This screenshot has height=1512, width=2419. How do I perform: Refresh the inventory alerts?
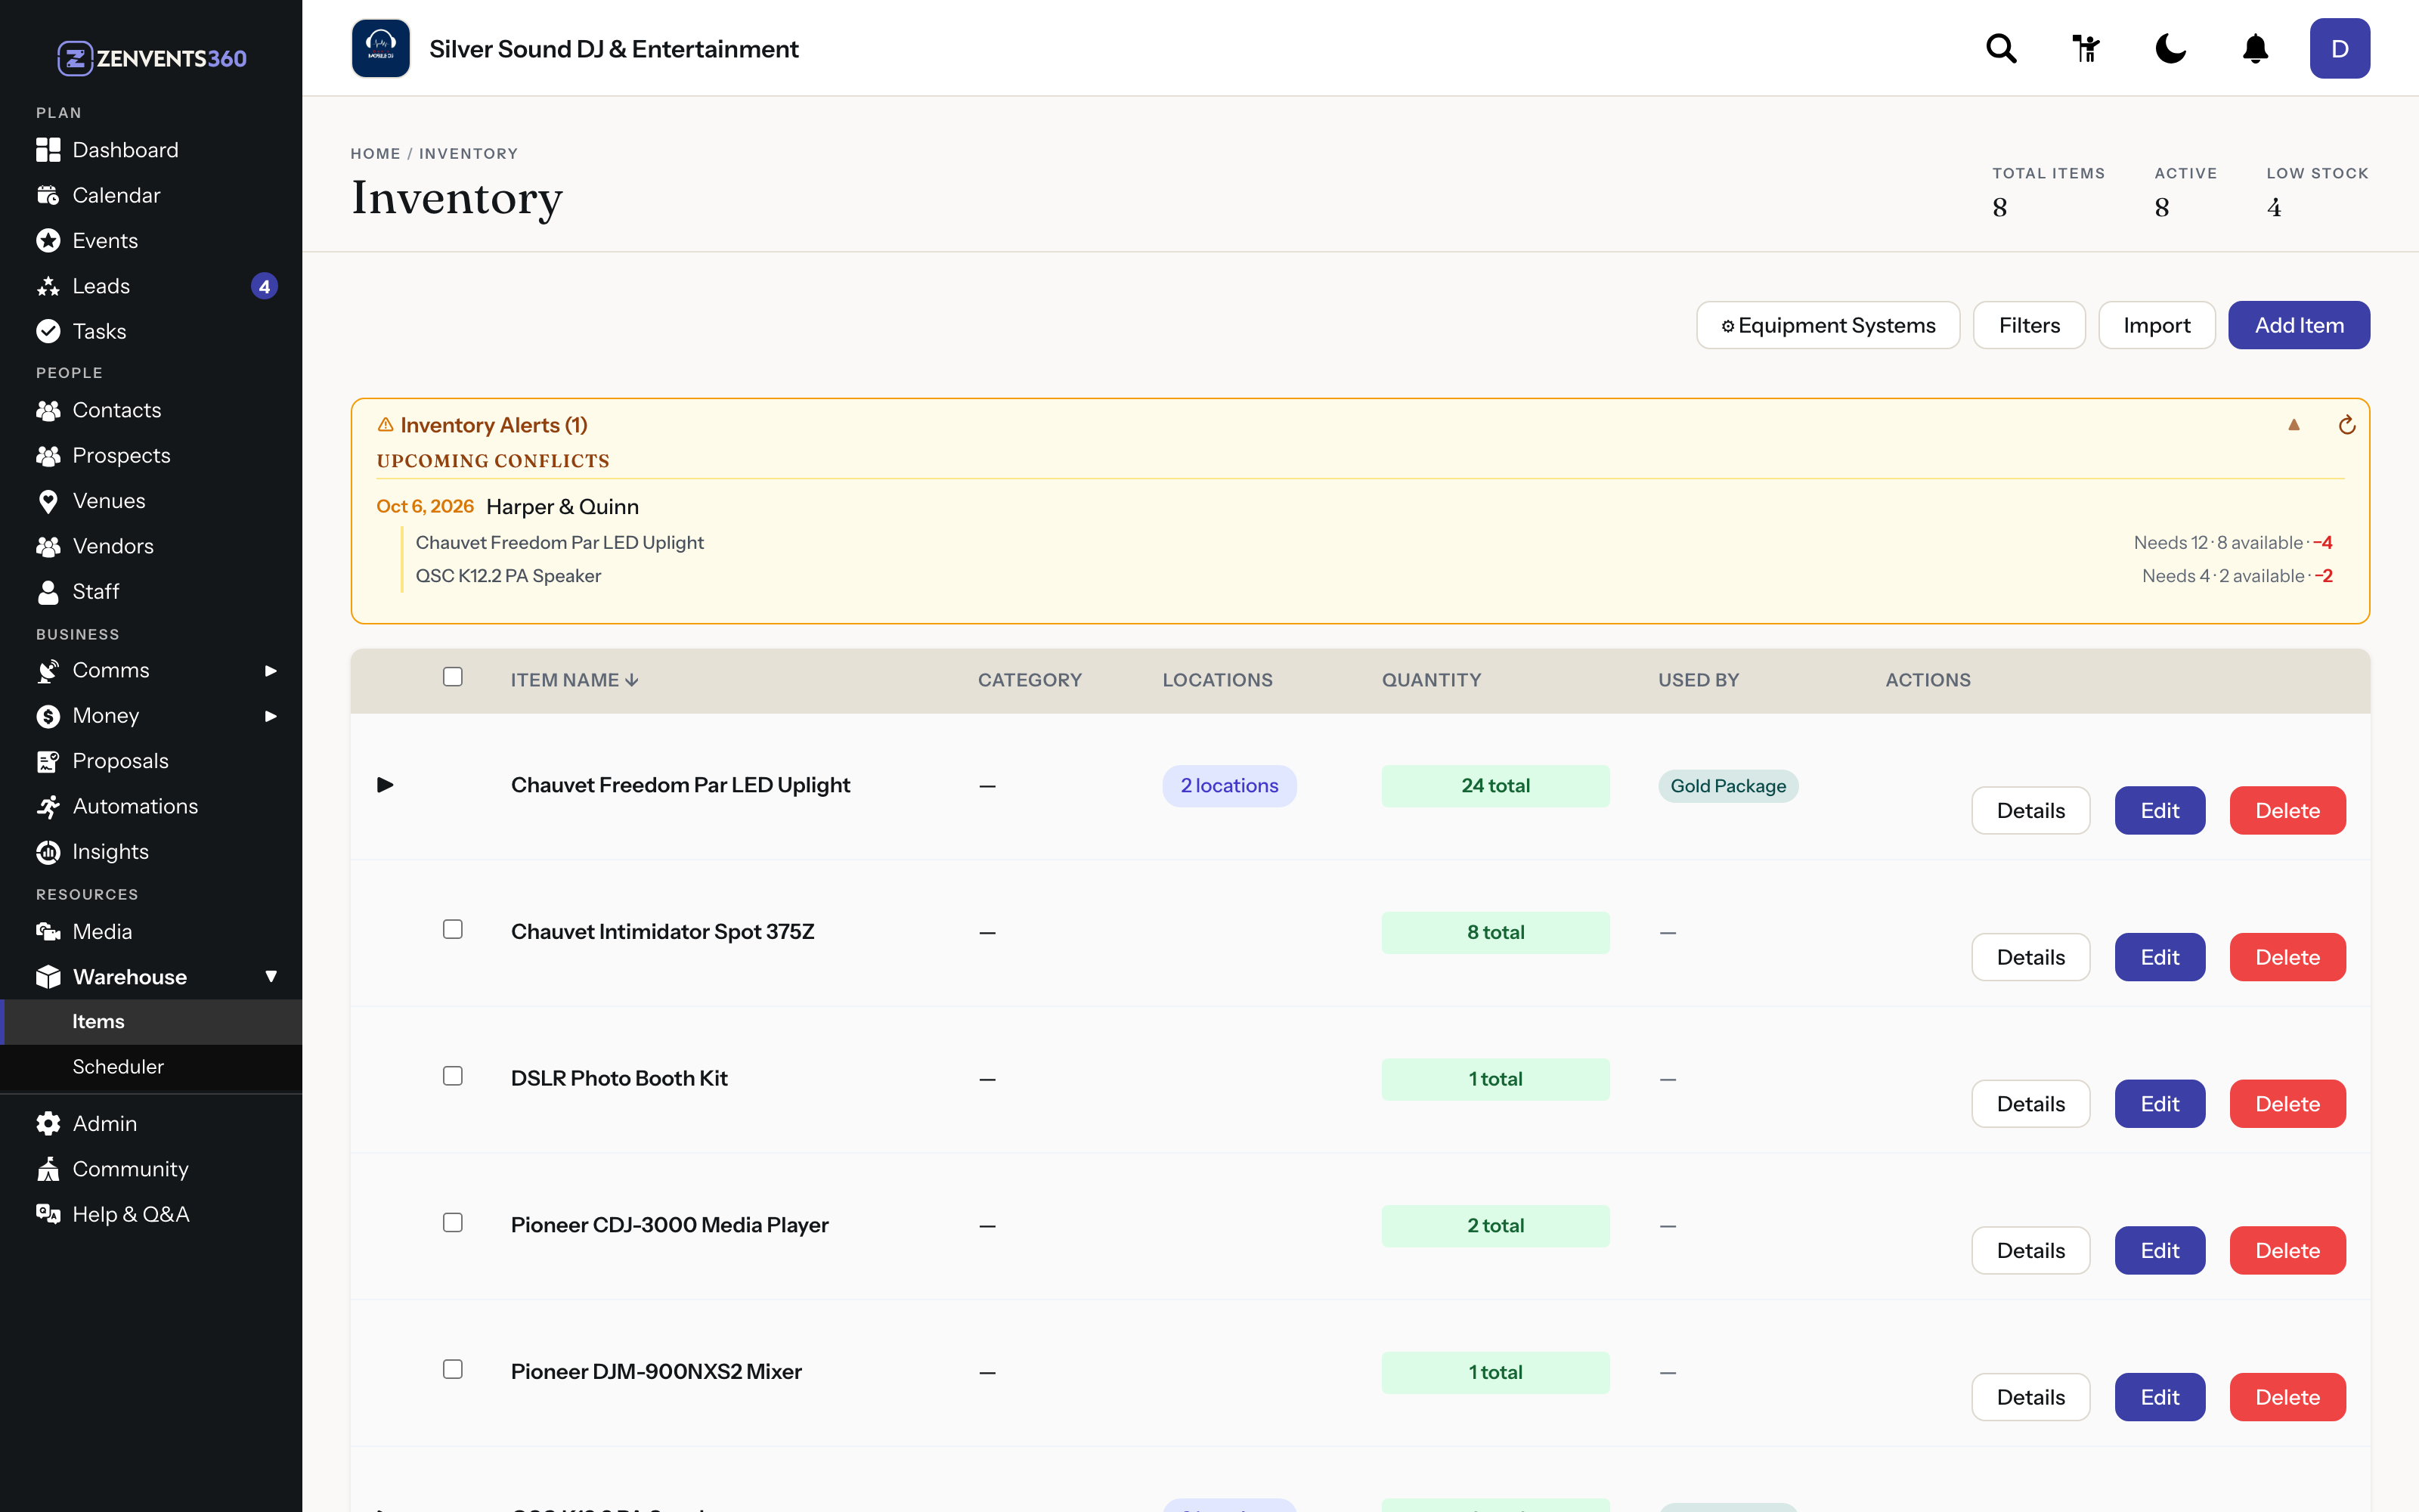pyautogui.click(x=2346, y=425)
